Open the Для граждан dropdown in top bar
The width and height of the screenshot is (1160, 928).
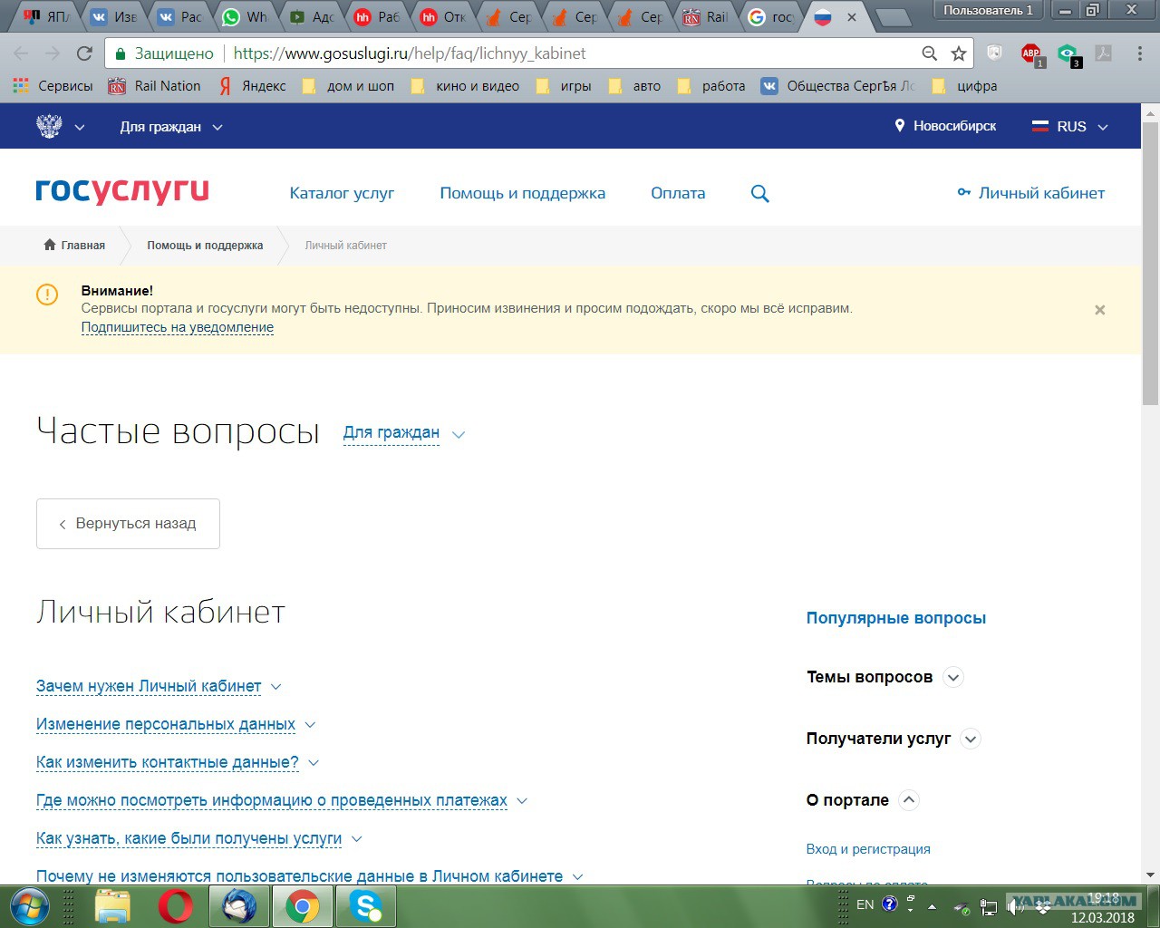[x=170, y=127]
